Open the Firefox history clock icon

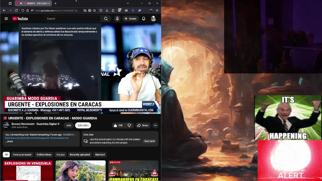click(x=101, y=10)
